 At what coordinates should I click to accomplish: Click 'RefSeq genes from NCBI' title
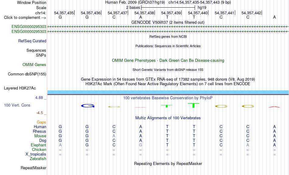click(x=168, y=37)
